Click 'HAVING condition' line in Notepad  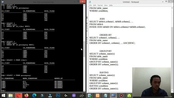coord(99,86)
